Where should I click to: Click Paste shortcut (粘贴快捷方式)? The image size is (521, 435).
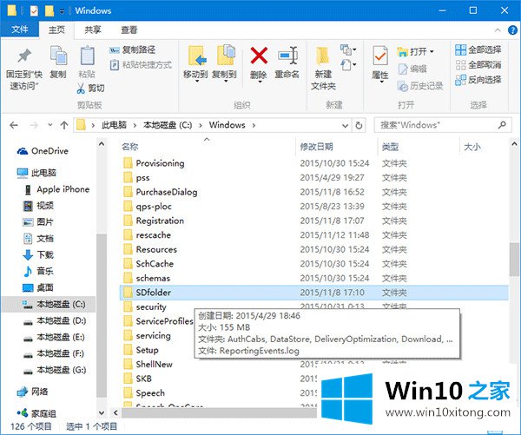coord(141,64)
